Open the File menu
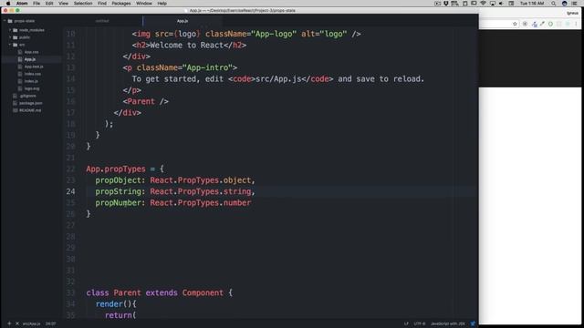The image size is (584, 328). (36, 4)
